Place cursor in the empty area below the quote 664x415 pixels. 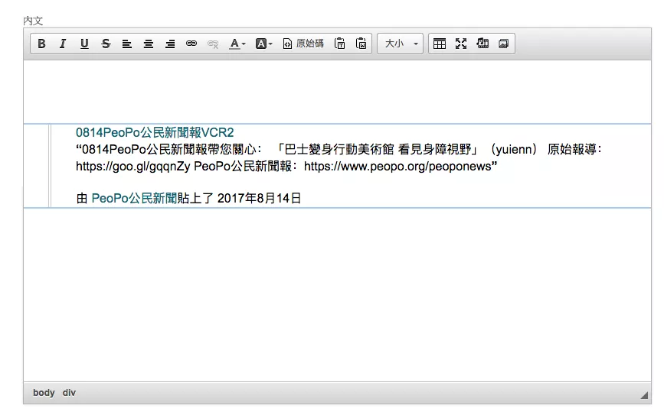(337, 294)
